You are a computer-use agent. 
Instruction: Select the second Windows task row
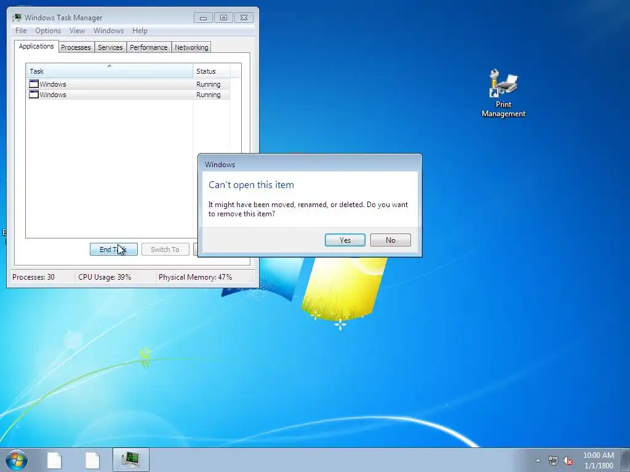[128, 95]
